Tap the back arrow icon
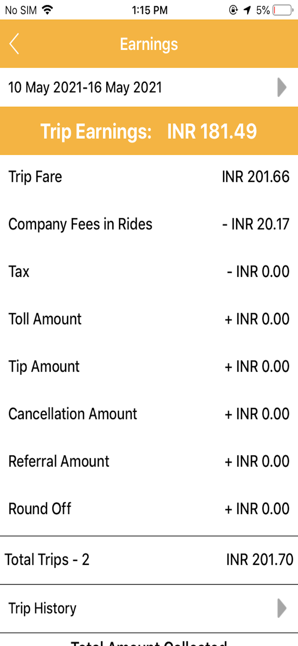 [14, 44]
